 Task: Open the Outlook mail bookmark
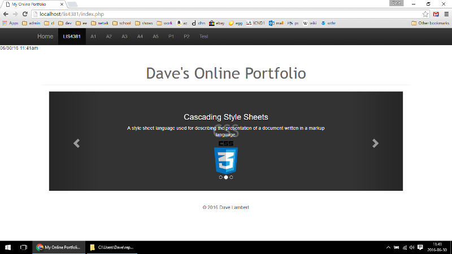tap(276, 23)
